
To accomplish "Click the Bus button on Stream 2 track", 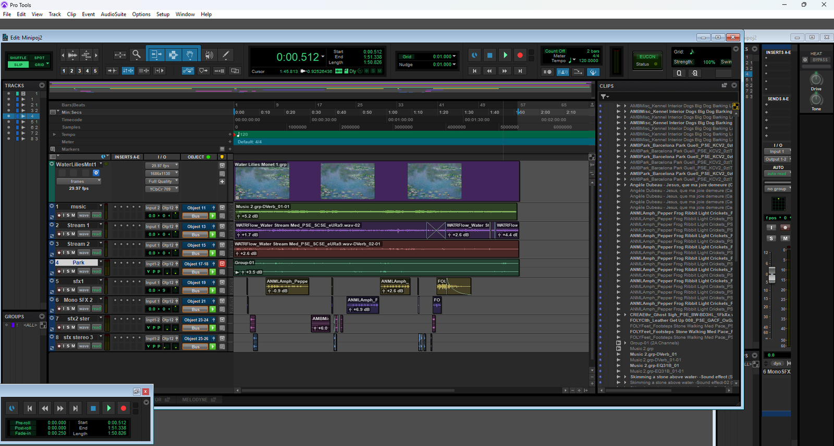I will coord(195,253).
